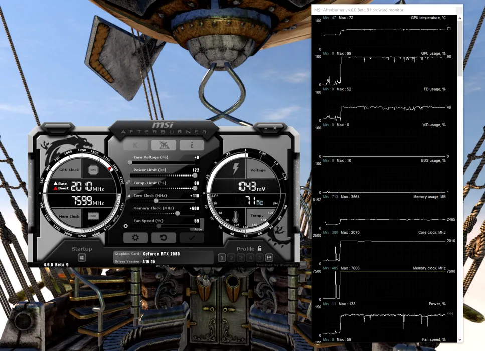Click the Memory Clock offset value +600
This screenshot has height=351, width=485.
coord(195,208)
